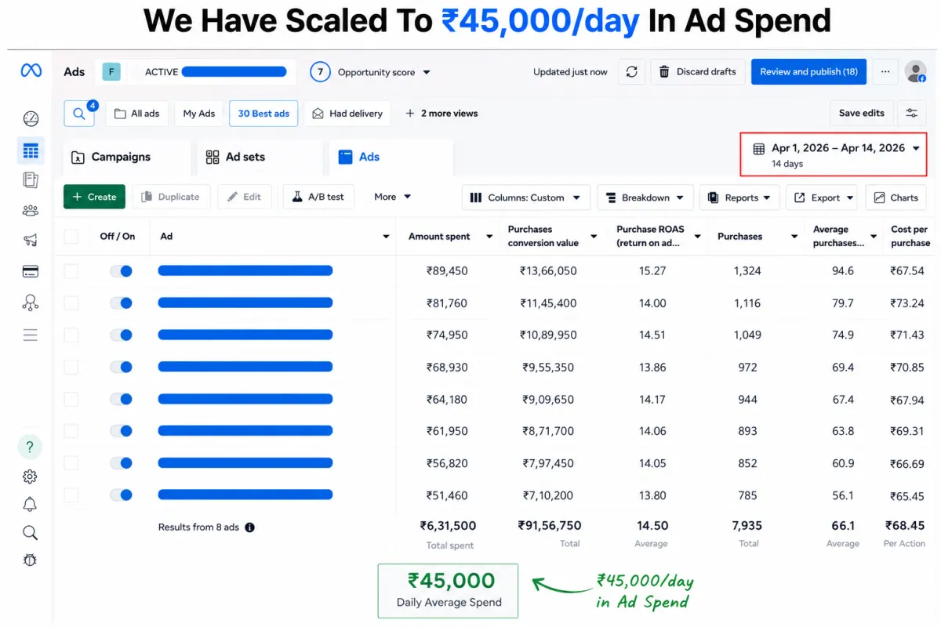This screenshot has width=941, height=627.
Task: Select all ads with header checkbox
Action: pos(71,236)
